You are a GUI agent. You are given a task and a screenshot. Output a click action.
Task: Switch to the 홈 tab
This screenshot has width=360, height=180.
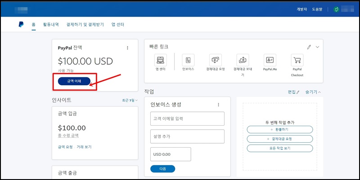(33, 25)
